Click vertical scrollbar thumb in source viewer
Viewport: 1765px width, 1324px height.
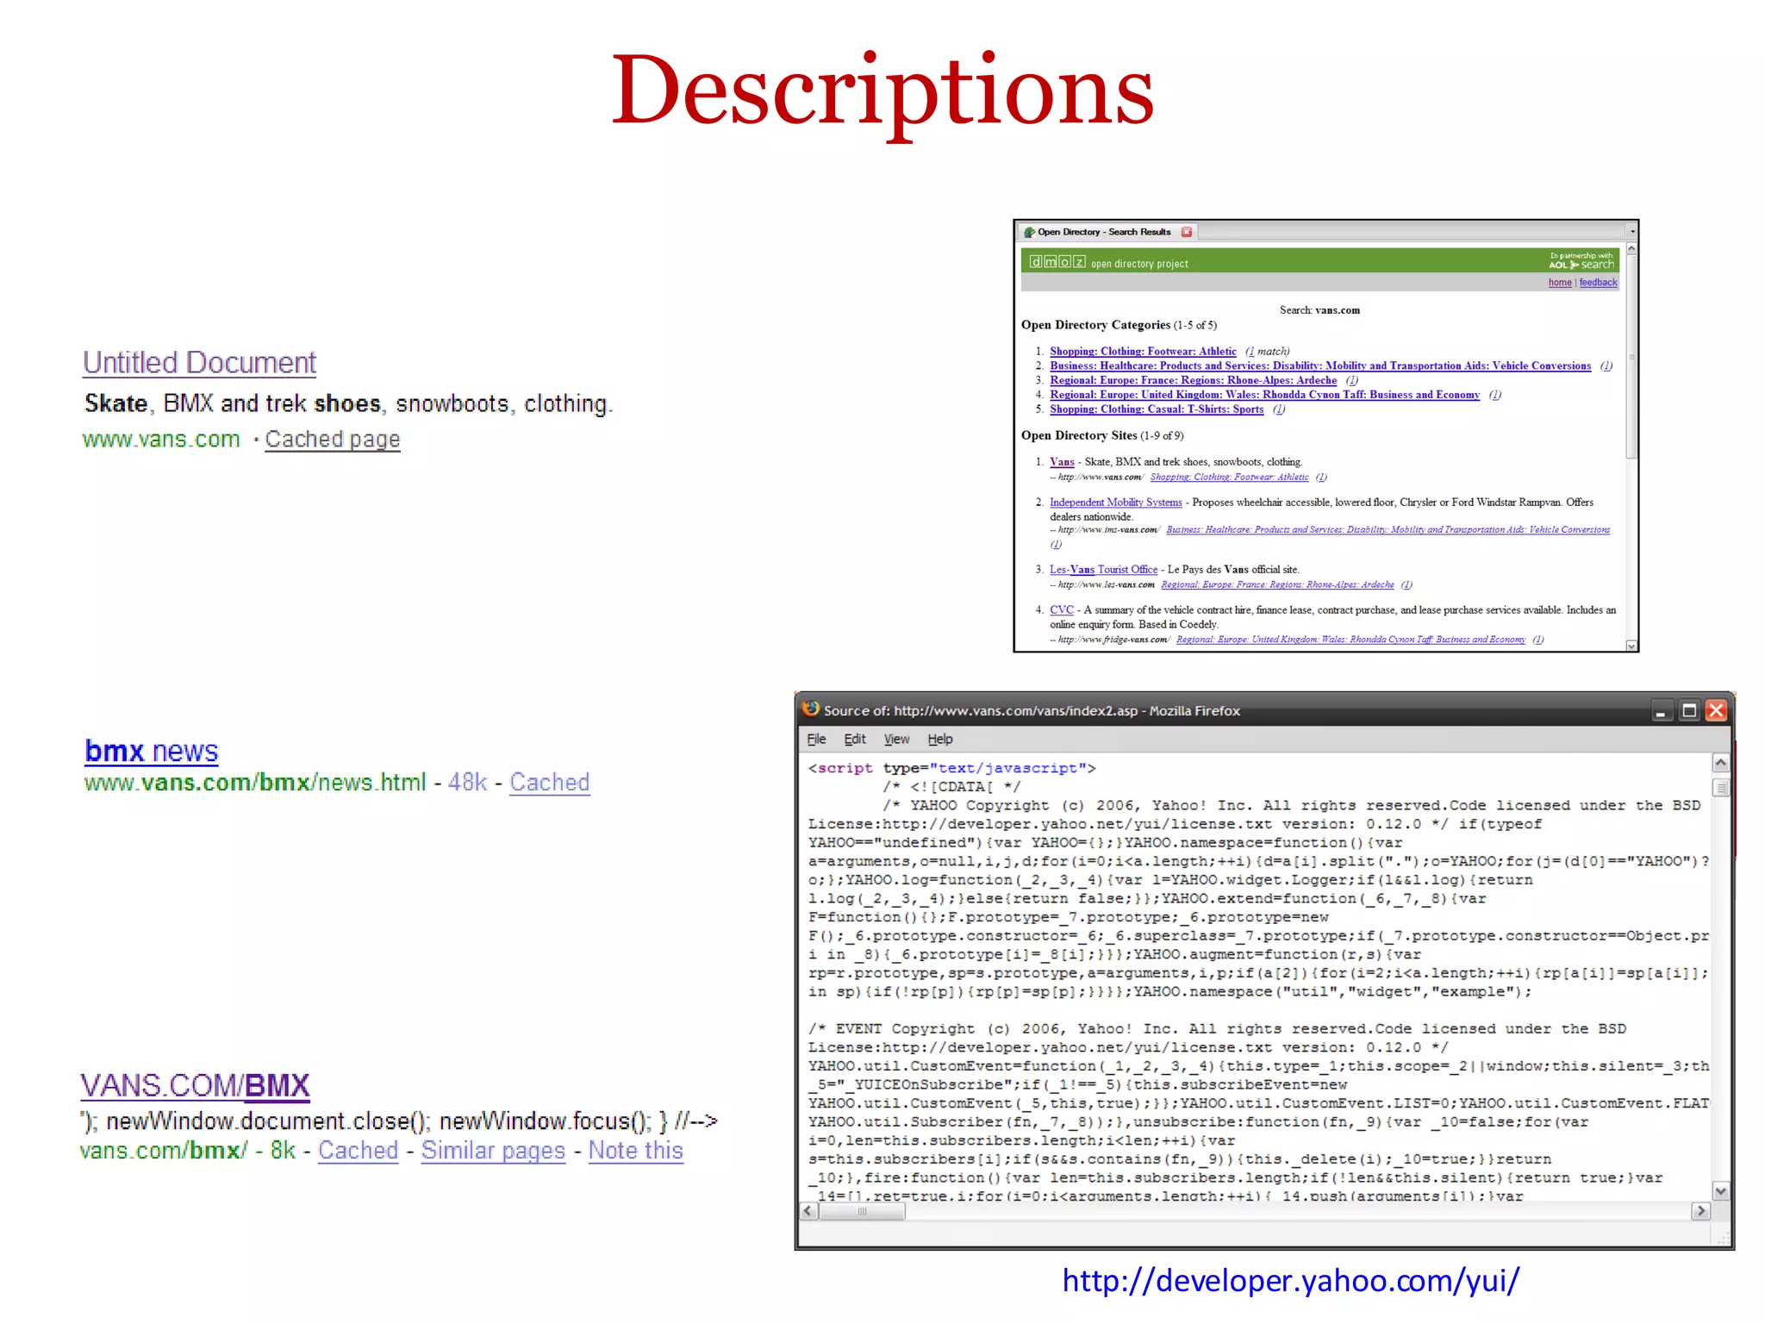tap(1720, 788)
